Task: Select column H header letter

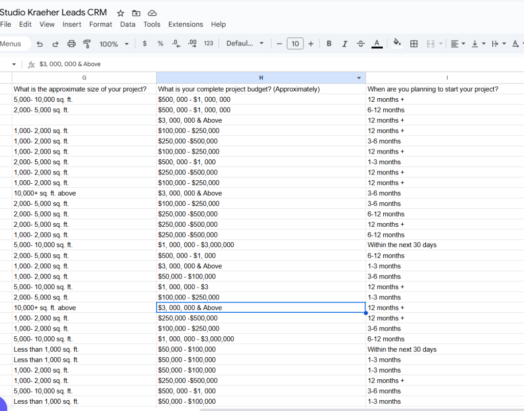Action: tap(261, 78)
